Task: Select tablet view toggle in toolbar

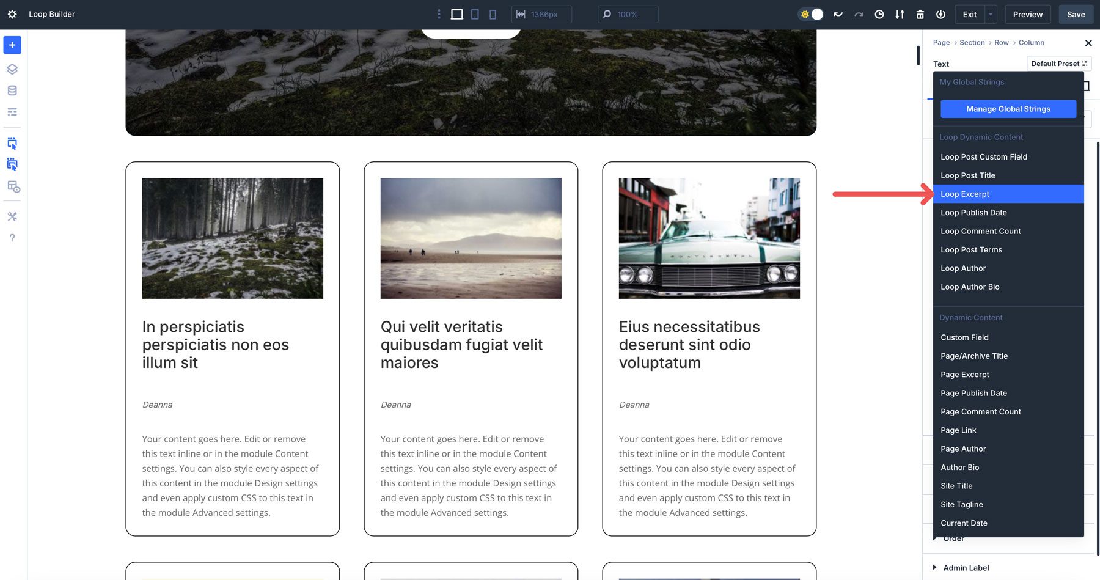Action: coord(474,13)
